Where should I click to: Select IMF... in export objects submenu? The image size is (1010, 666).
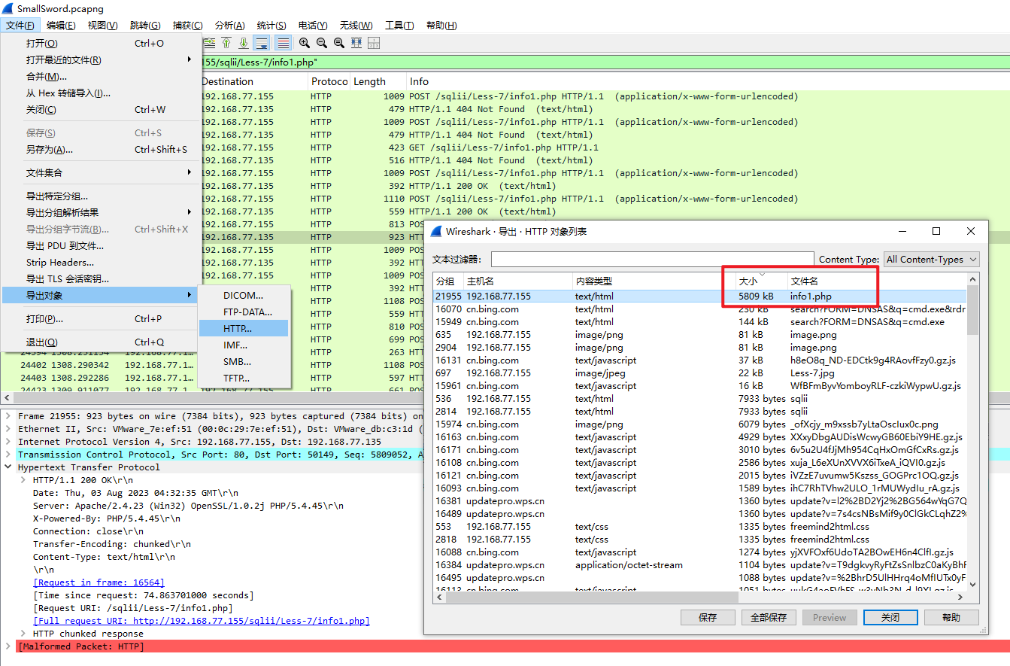tap(244, 345)
